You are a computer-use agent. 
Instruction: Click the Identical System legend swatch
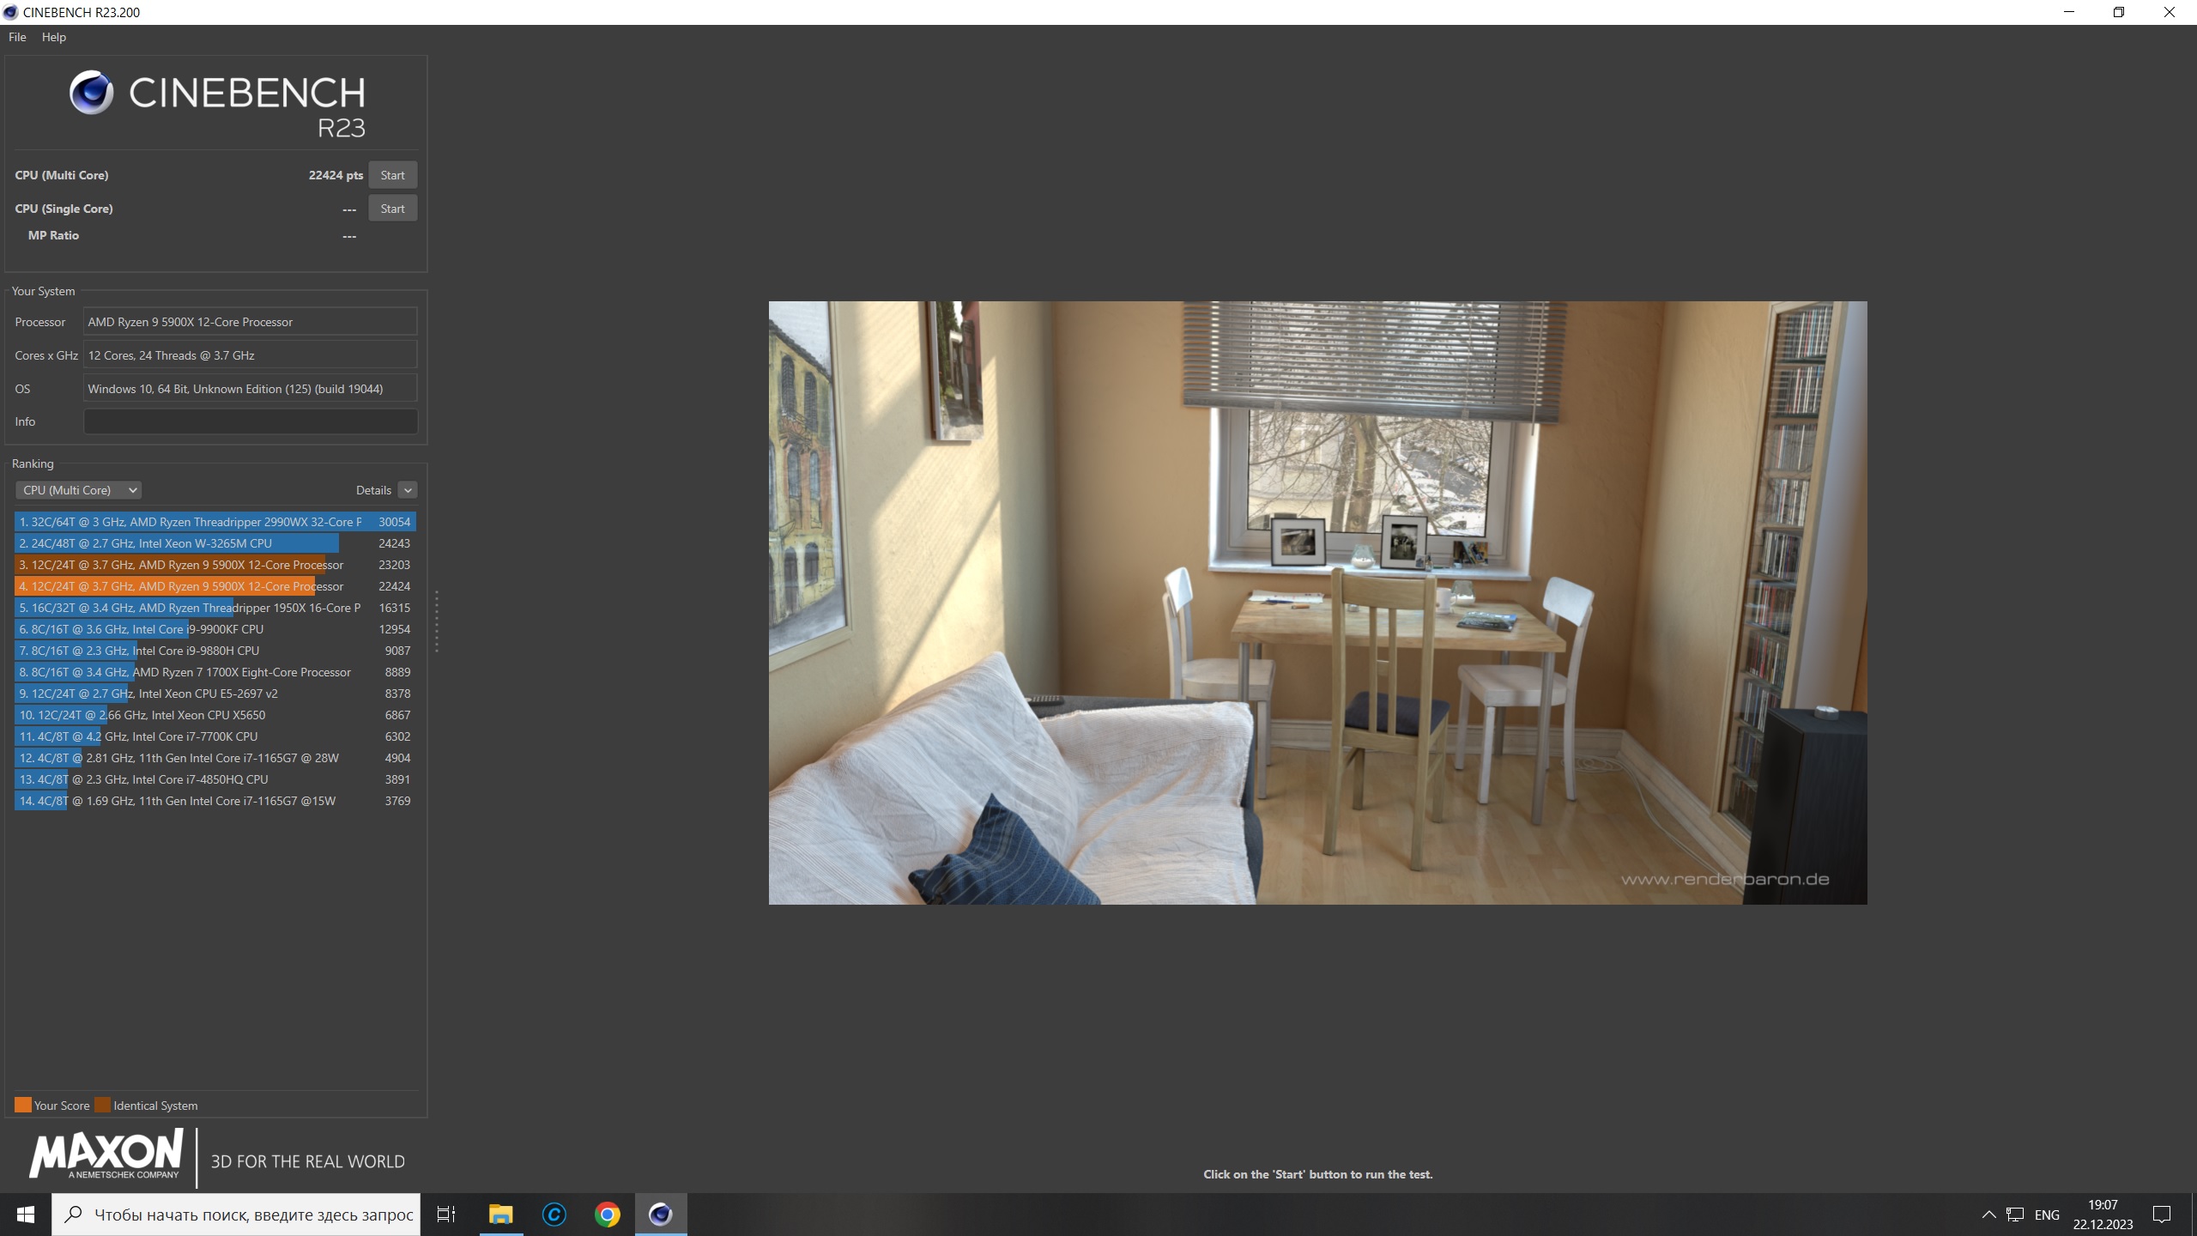pyautogui.click(x=102, y=1105)
